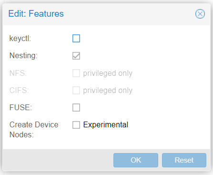Enable the FUSE checkbox

pyautogui.click(x=76, y=107)
